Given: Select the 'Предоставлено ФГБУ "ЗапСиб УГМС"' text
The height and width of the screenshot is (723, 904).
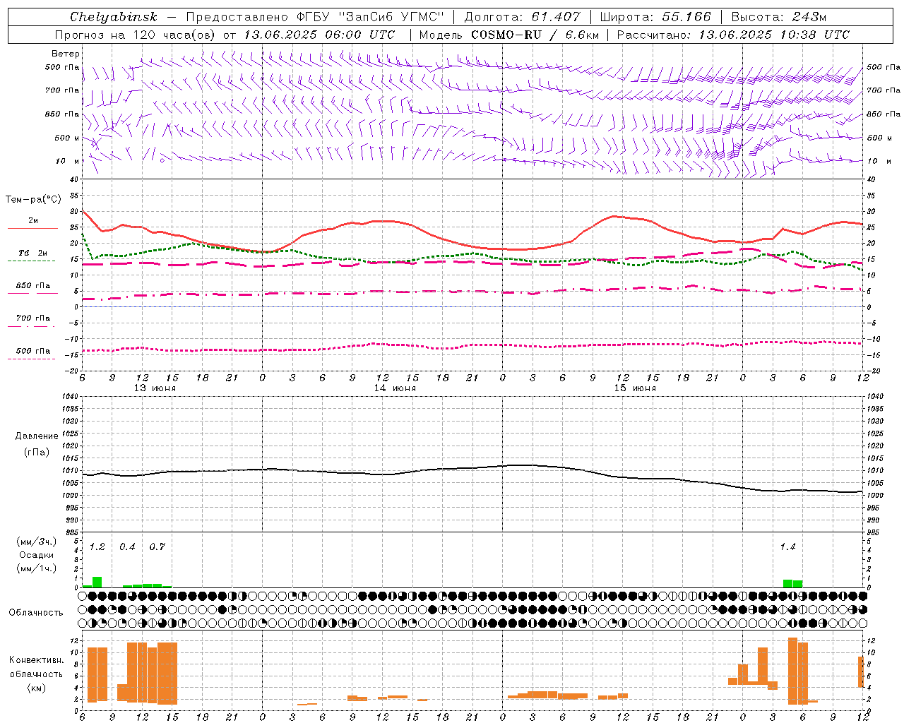Looking at the screenshot, I should click(314, 17).
